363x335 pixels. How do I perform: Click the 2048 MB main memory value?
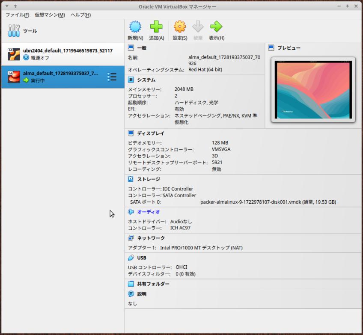pyautogui.click(x=184, y=89)
